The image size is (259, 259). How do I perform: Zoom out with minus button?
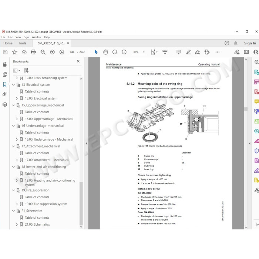(115, 52)
